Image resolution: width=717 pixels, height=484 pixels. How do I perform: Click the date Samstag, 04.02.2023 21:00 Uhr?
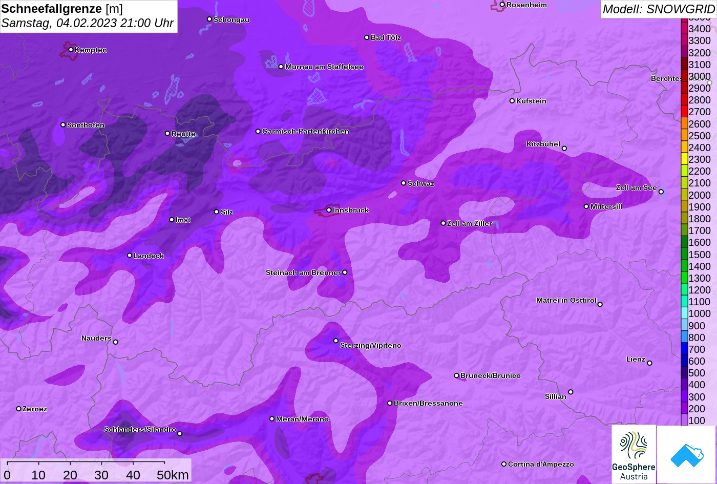pos(88,23)
